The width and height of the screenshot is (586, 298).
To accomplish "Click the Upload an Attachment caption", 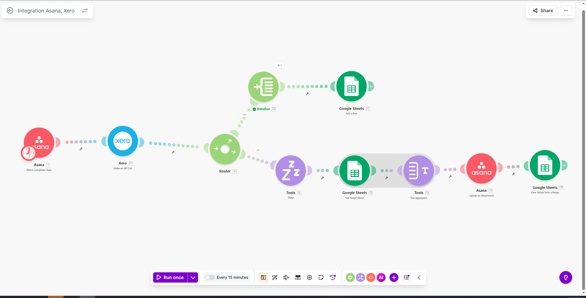I will click(x=481, y=196).
